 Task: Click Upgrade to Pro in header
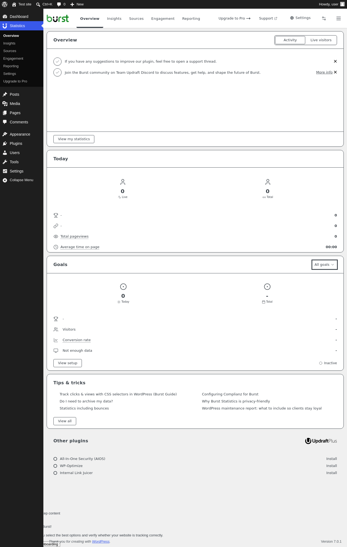pos(234,18)
